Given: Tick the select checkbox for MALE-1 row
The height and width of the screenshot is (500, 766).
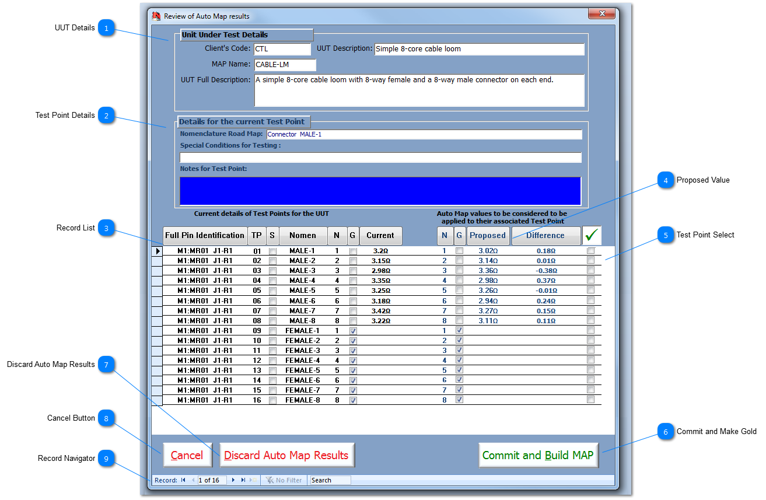Looking at the screenshot, I should point(590,251).
